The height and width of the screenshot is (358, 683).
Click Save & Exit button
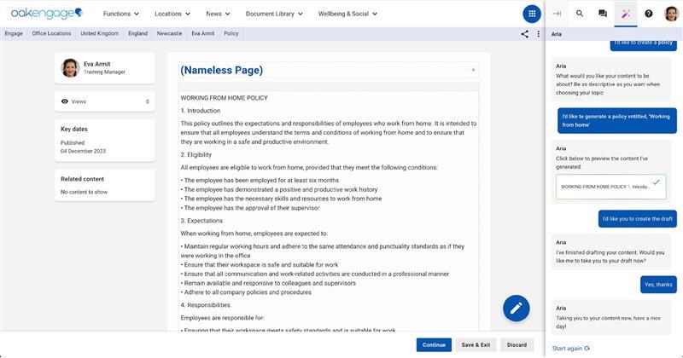[x=476, y=345]
